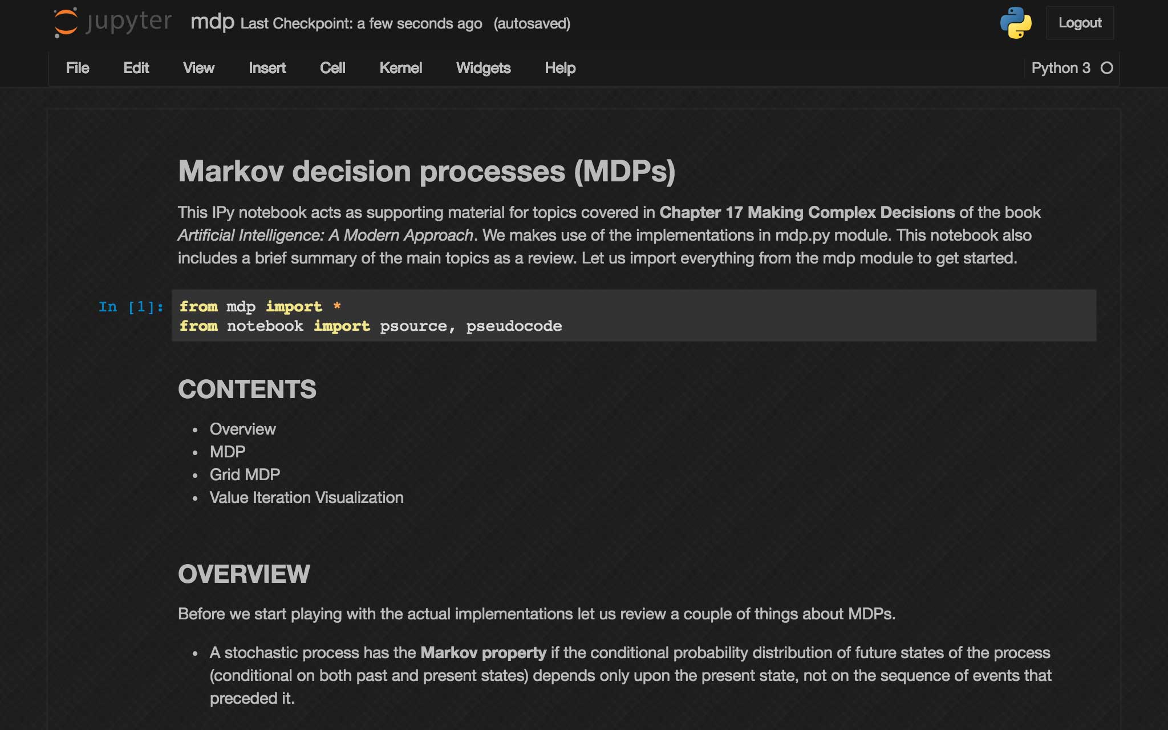Open the Edit menu
Image resolution: width=1168 pixels, height=730 pixels.
(136, 68)
